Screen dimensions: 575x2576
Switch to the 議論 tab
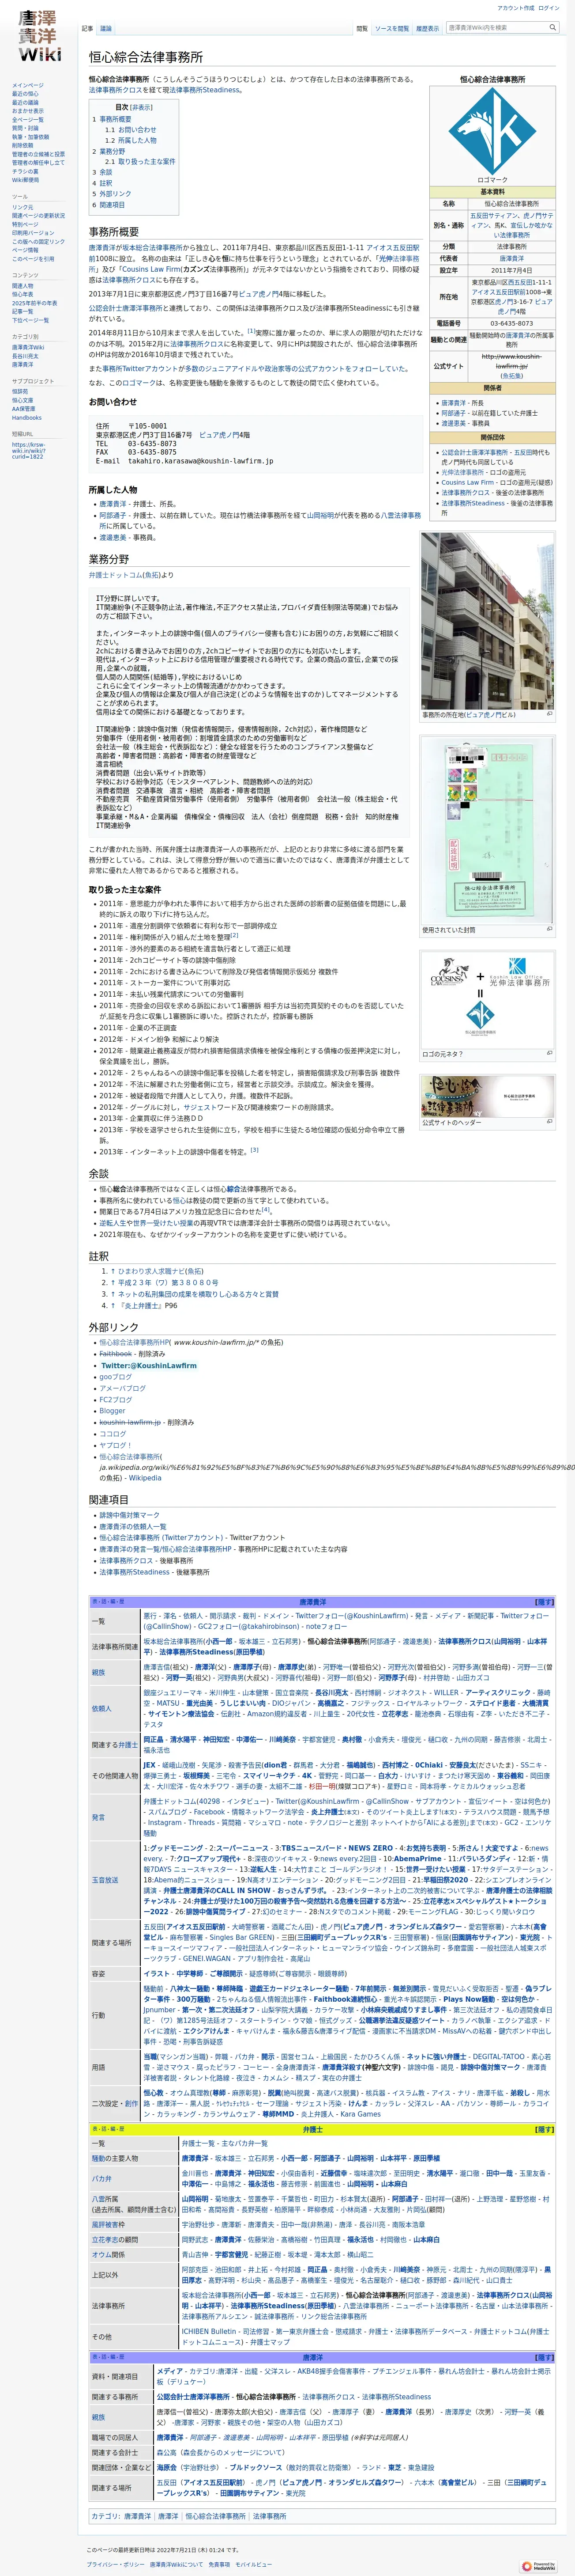point(106,29)
